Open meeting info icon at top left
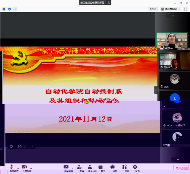Viewport: 190px width, 174px height. [4, 9]
